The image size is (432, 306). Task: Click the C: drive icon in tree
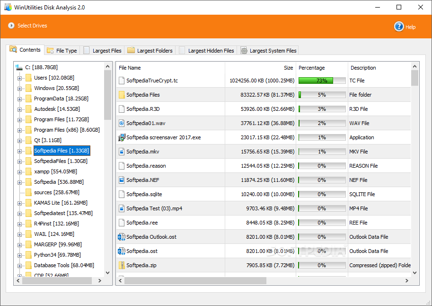pos(19,67)
